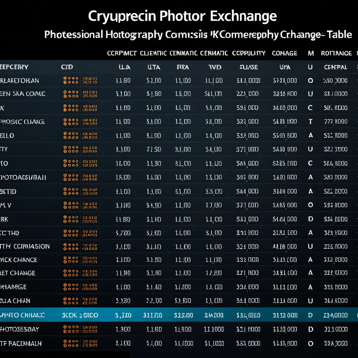Click the D letter in the RK row

[310, 219]
